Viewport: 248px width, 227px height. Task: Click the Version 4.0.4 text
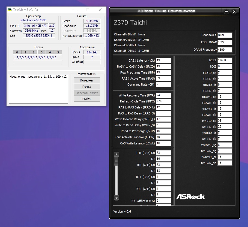pyautogui.click(x=122, y=211)
